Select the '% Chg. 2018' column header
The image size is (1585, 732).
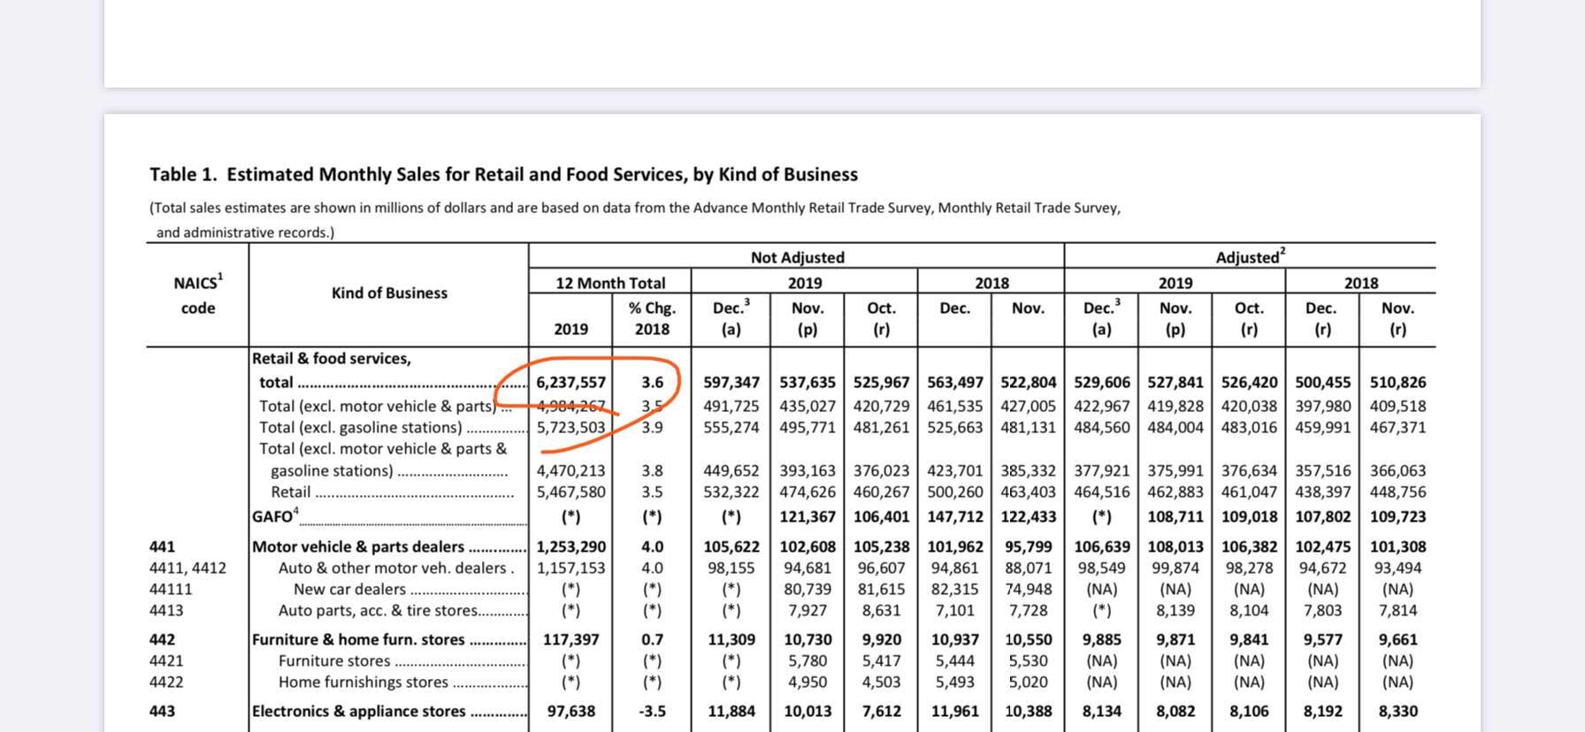pyautogui.click(x=652, y=318)
